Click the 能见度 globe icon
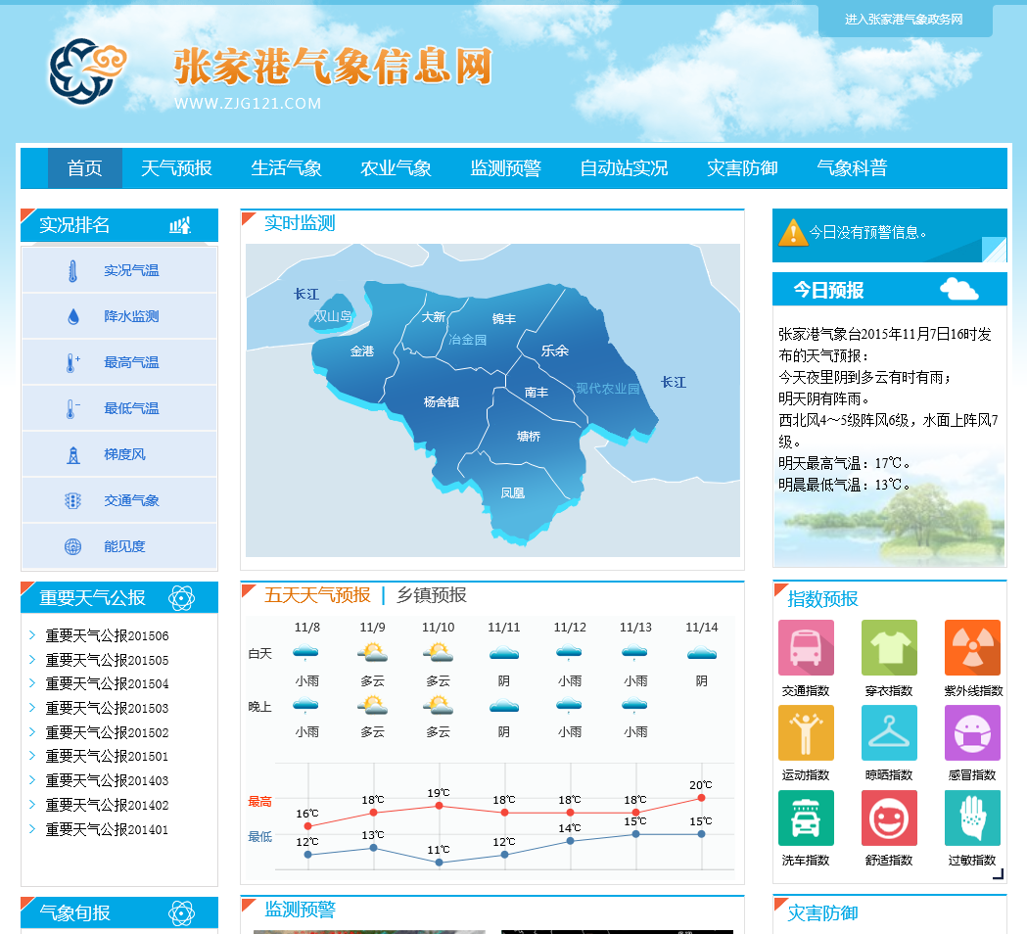The width and height of the screenshot is (1027, 934). click(72, 547)
